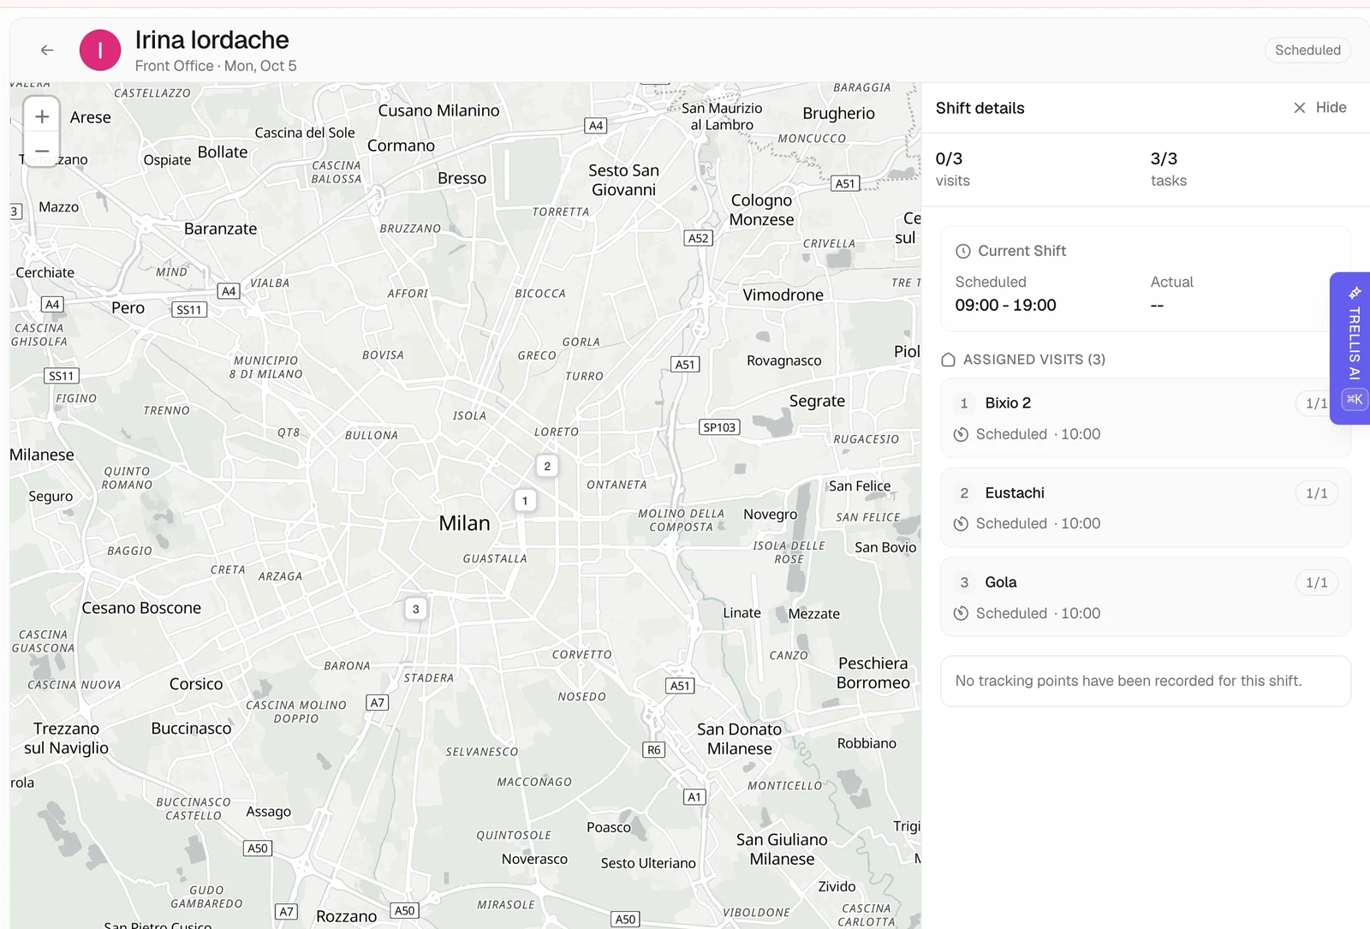Click the 0/3 visits counter
The width and height of the screenshot is (1370, 929).
tap(952, 169)
